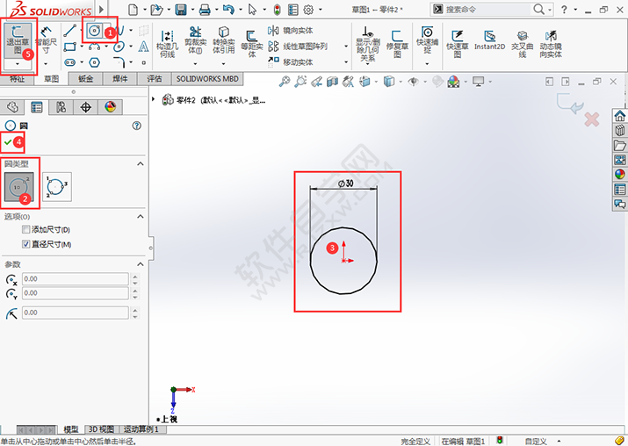This screenshot has width=628, height=446.
Task: Select the Circle sketch tool
Action: pos(94,30)
